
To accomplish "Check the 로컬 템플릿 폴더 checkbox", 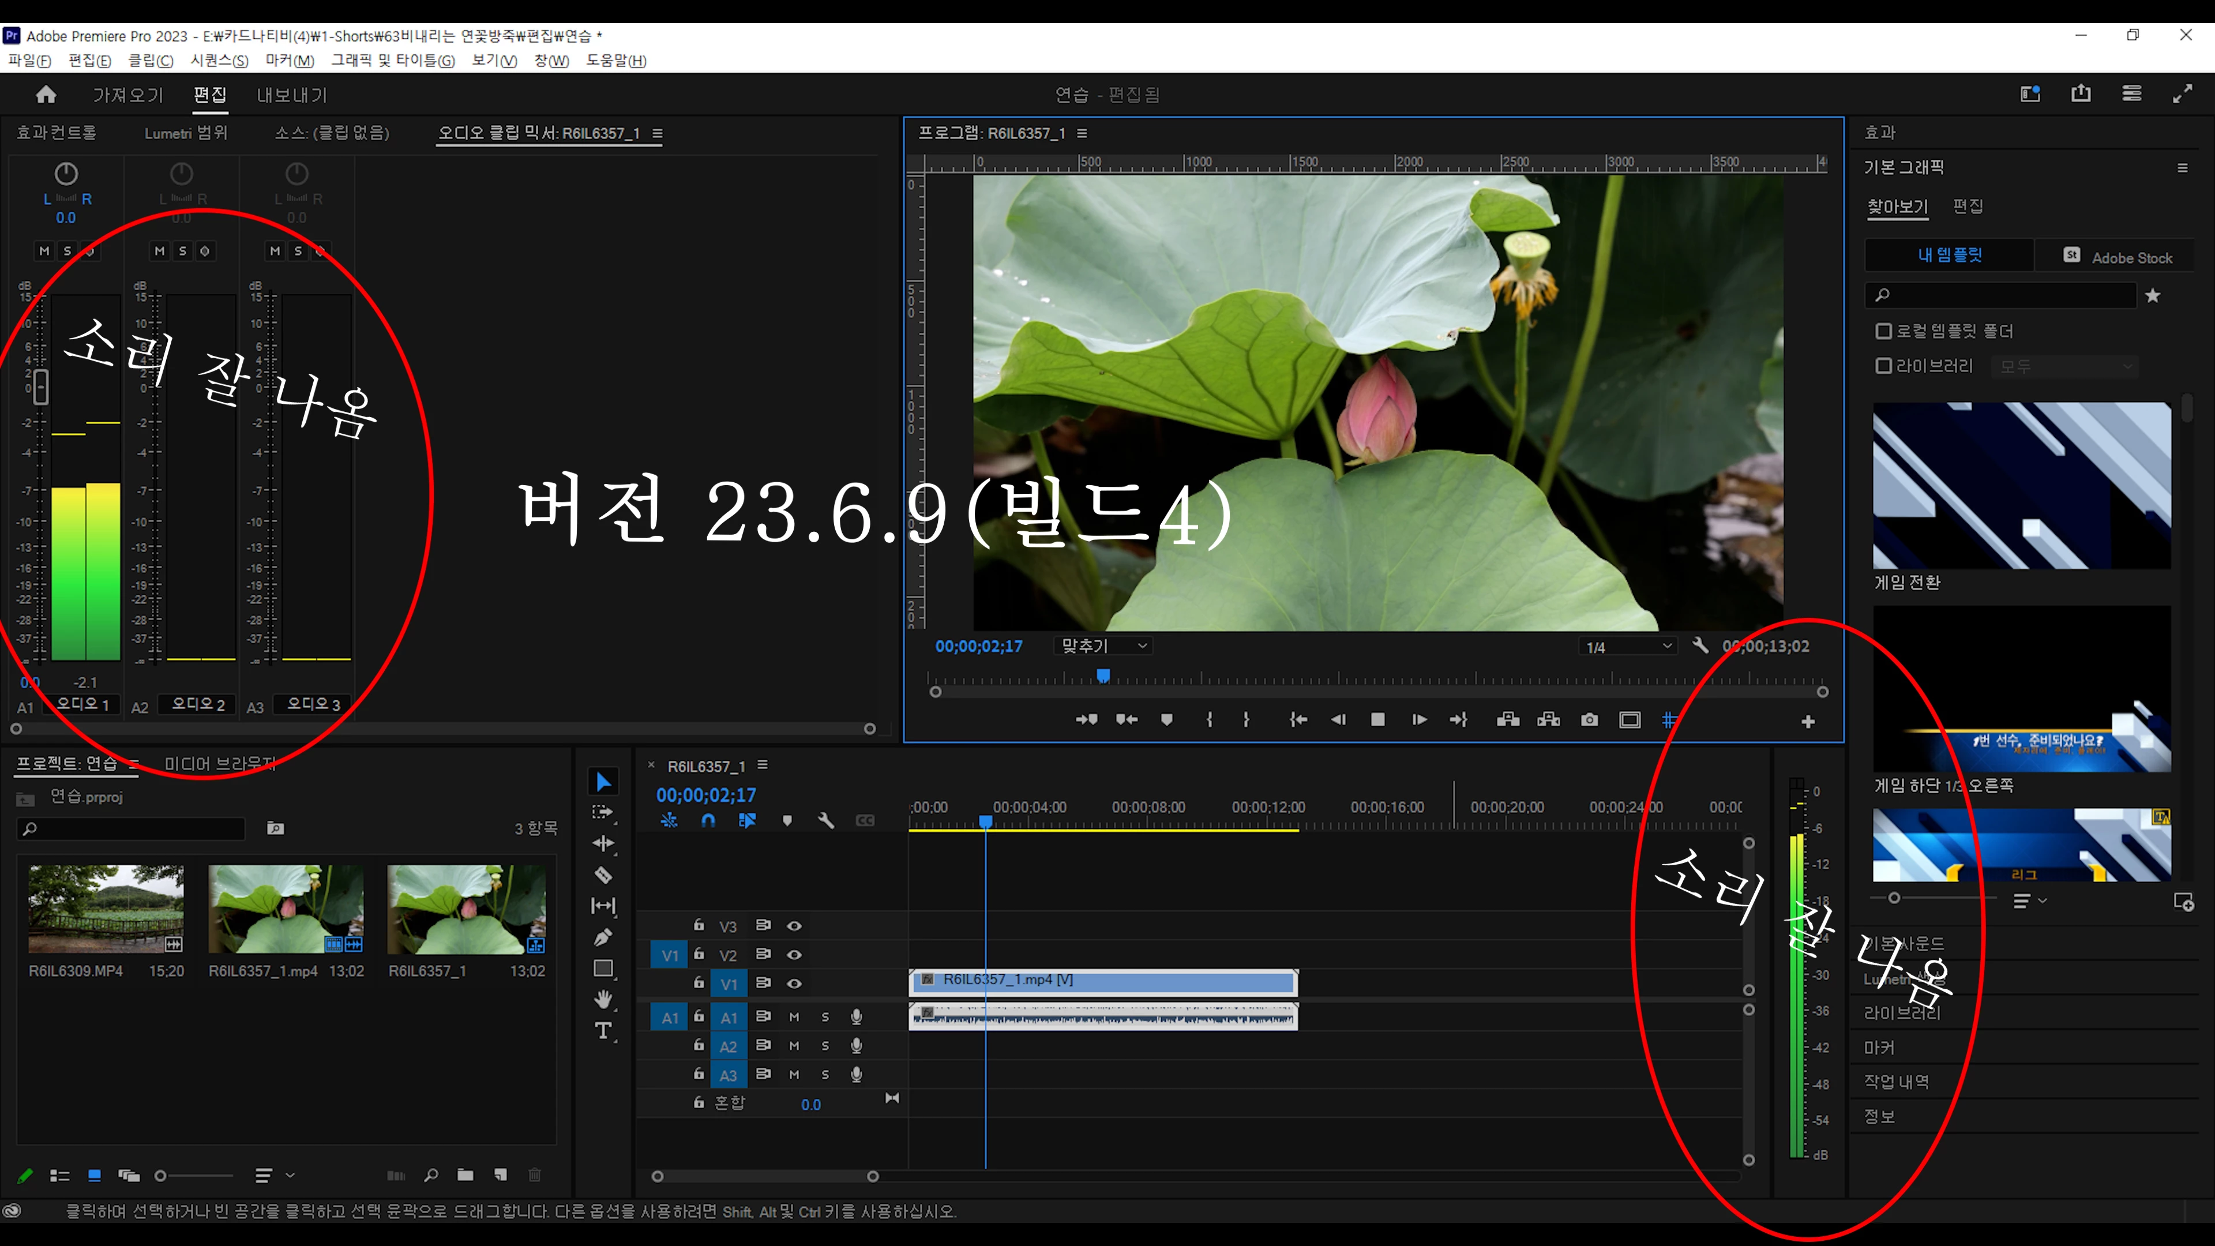I will pos(1883,331).
